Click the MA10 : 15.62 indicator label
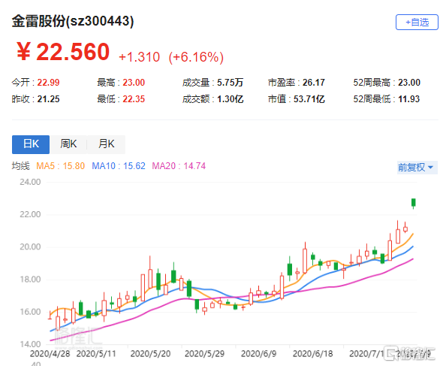 pyautogui.click(x=119, y=166)
